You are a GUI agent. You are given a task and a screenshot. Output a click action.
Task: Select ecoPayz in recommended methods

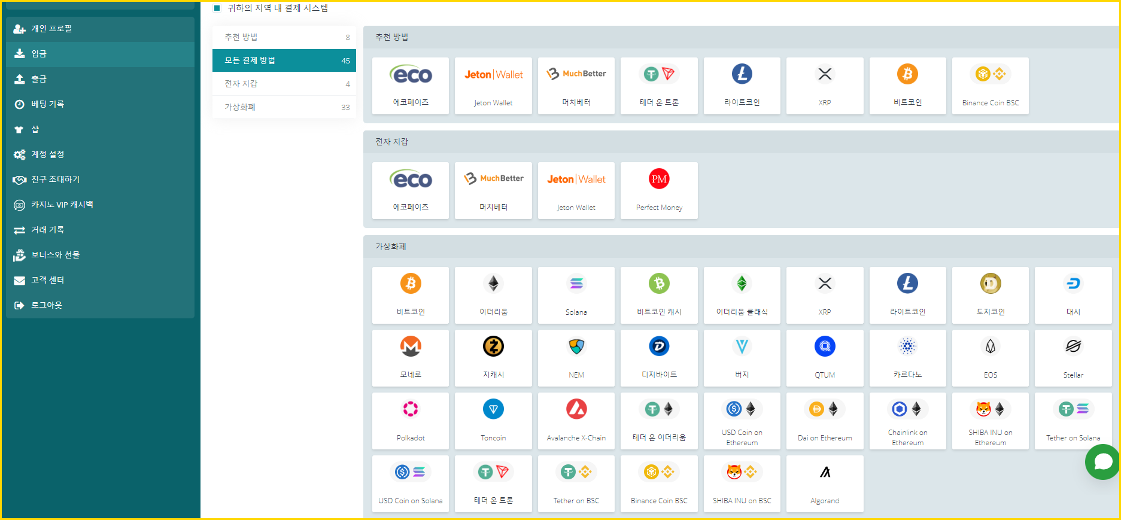pos(411,86)
